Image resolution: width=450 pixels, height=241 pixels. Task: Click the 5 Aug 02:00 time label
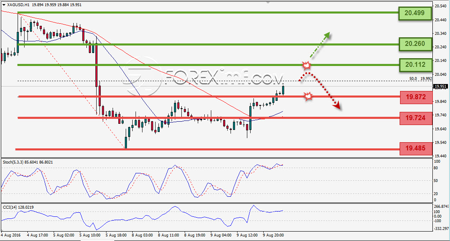click(x=63, y=235)
